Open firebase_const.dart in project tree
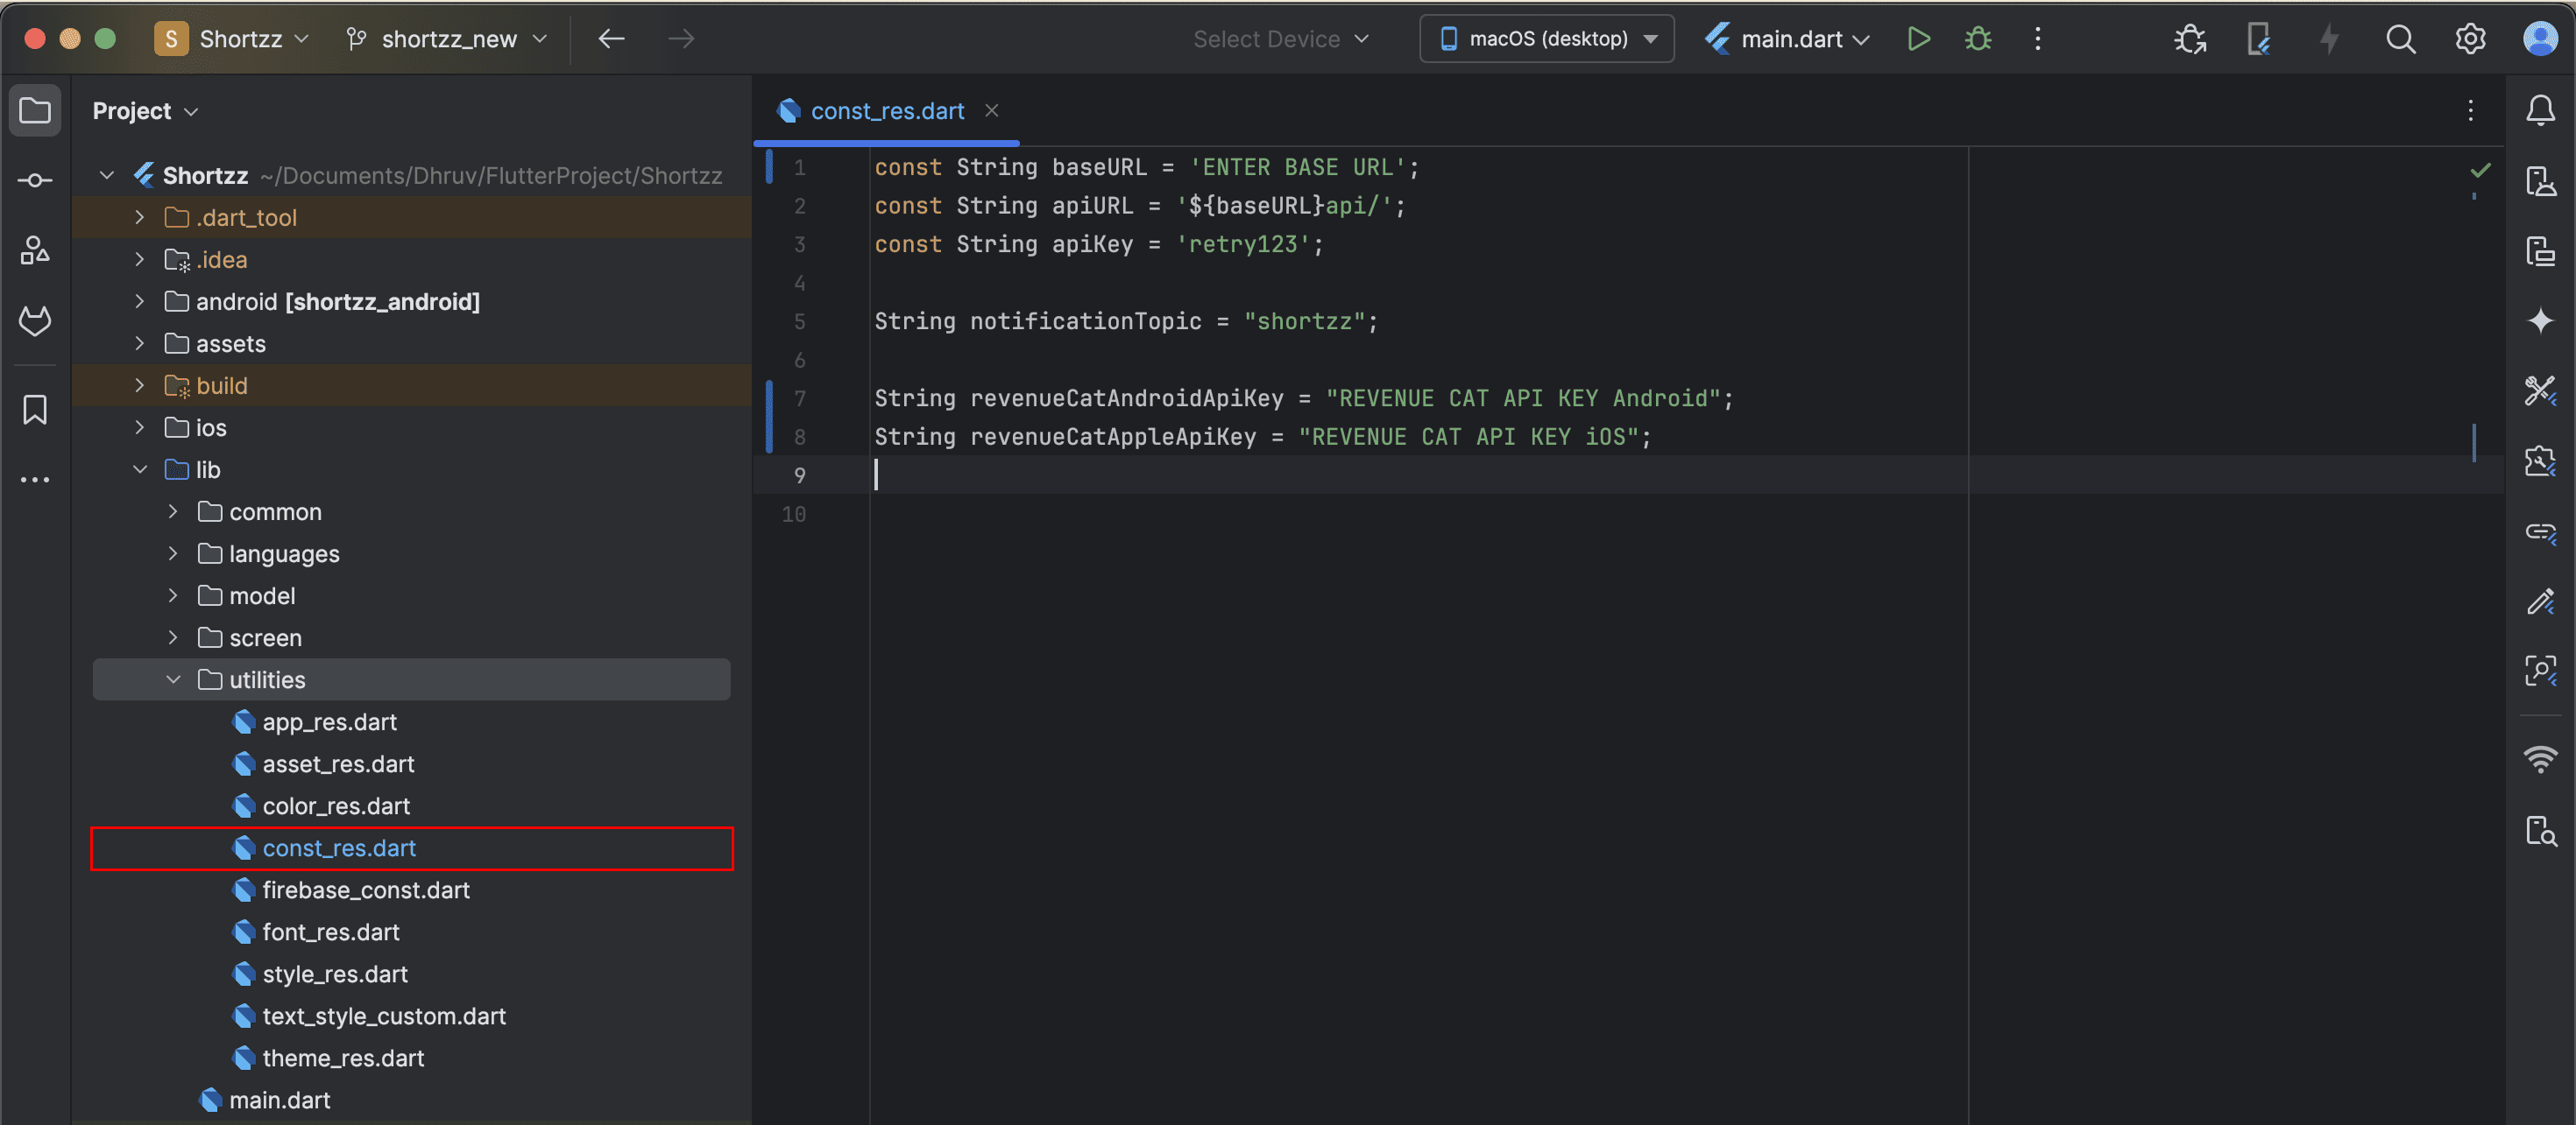Image resolution: width=2576 pixels, height=1125 pixels. (x=365, y=890)
